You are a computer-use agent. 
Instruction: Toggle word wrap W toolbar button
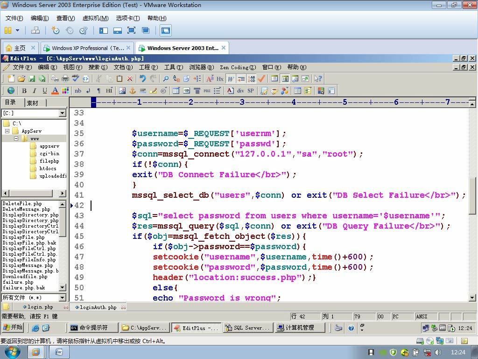231,79
